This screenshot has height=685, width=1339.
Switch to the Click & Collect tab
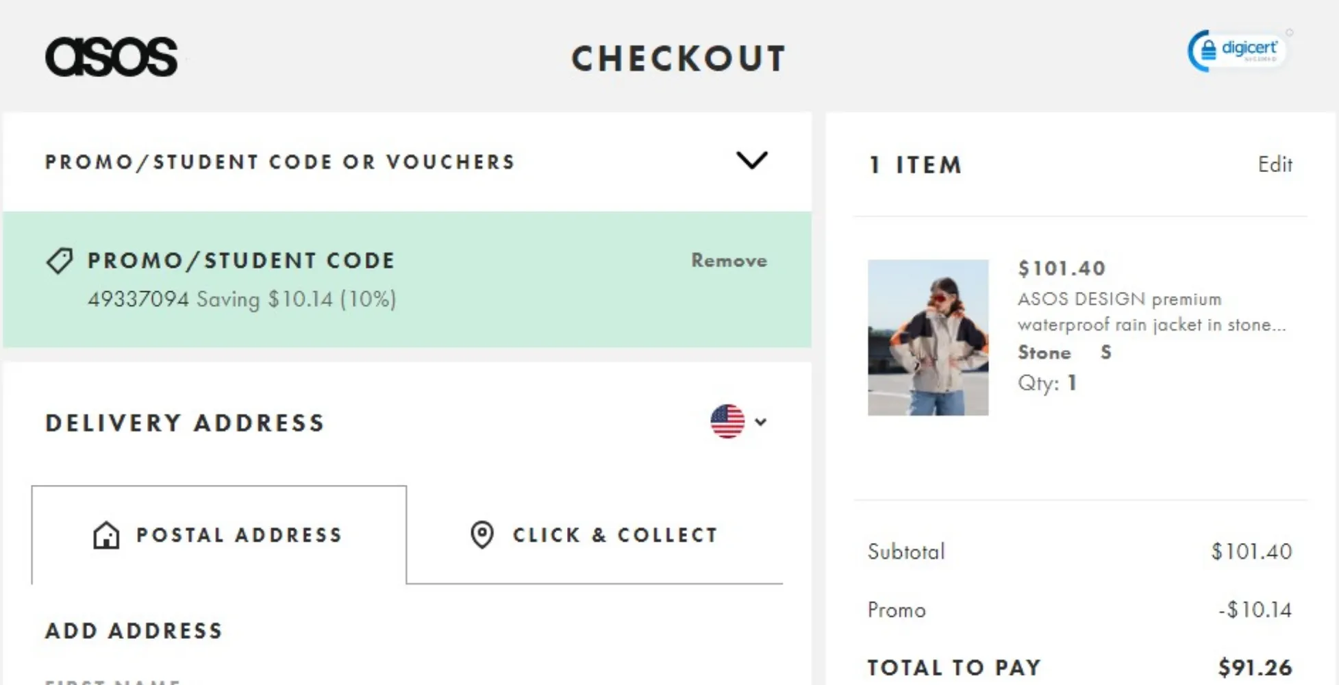coord(595,535)
